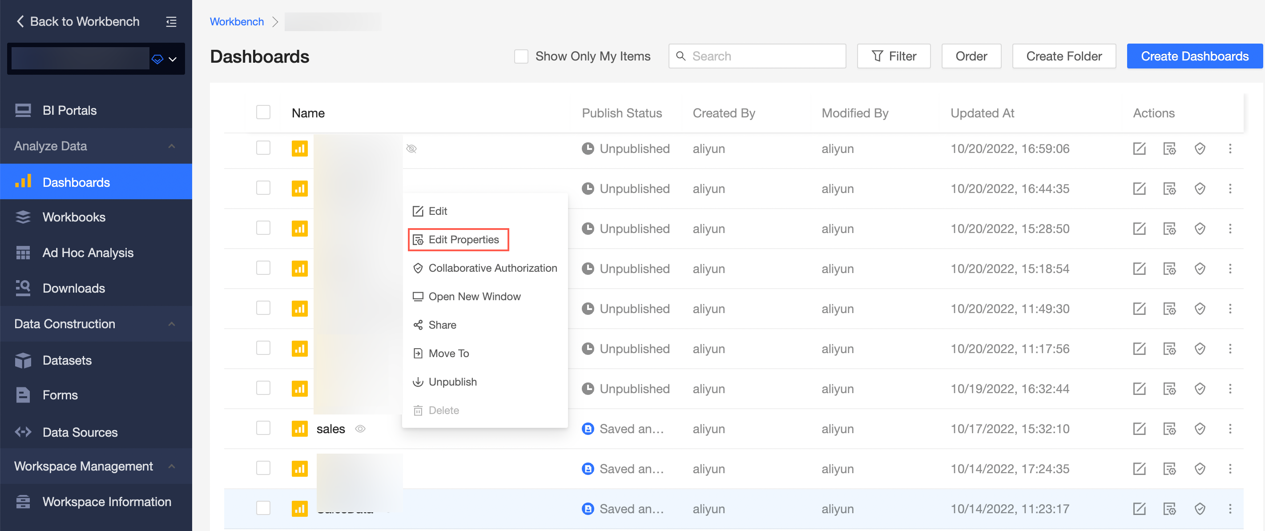Open Workbooks from the sidebar
Image resolution: width=1265 pixels, height=531 pixels.
tap(74, 217)
